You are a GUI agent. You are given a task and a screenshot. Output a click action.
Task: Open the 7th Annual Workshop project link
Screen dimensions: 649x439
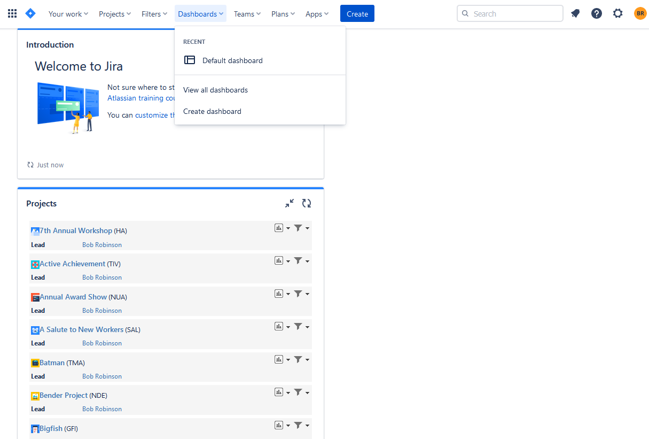point(76,230)
